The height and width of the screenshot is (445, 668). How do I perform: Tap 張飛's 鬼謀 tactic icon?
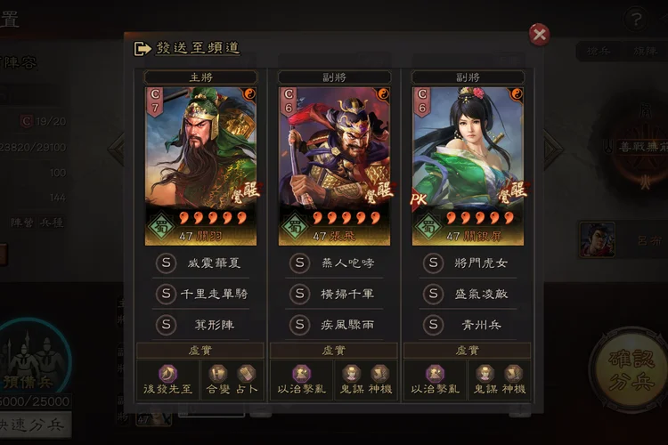point(352,374)
